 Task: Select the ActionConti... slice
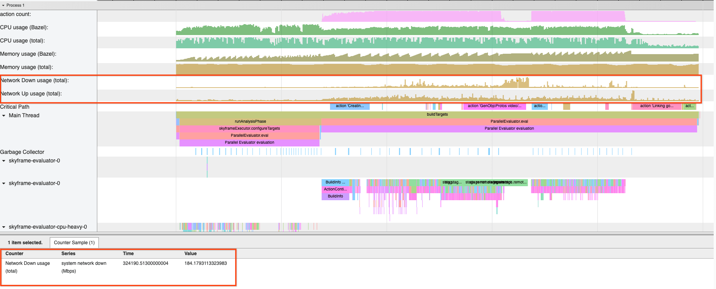tap(335, 189)
